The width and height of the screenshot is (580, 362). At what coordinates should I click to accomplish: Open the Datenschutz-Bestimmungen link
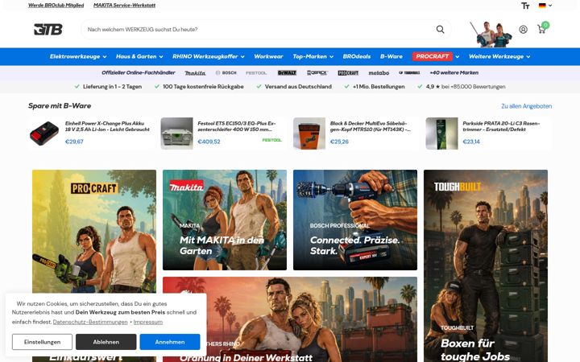tap(90, 322)
